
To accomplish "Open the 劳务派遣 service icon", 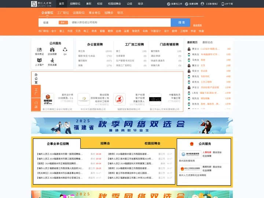I will tap(52, 60).
